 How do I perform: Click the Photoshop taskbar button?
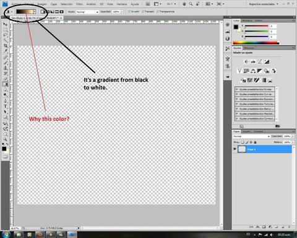tap(72, 234)
